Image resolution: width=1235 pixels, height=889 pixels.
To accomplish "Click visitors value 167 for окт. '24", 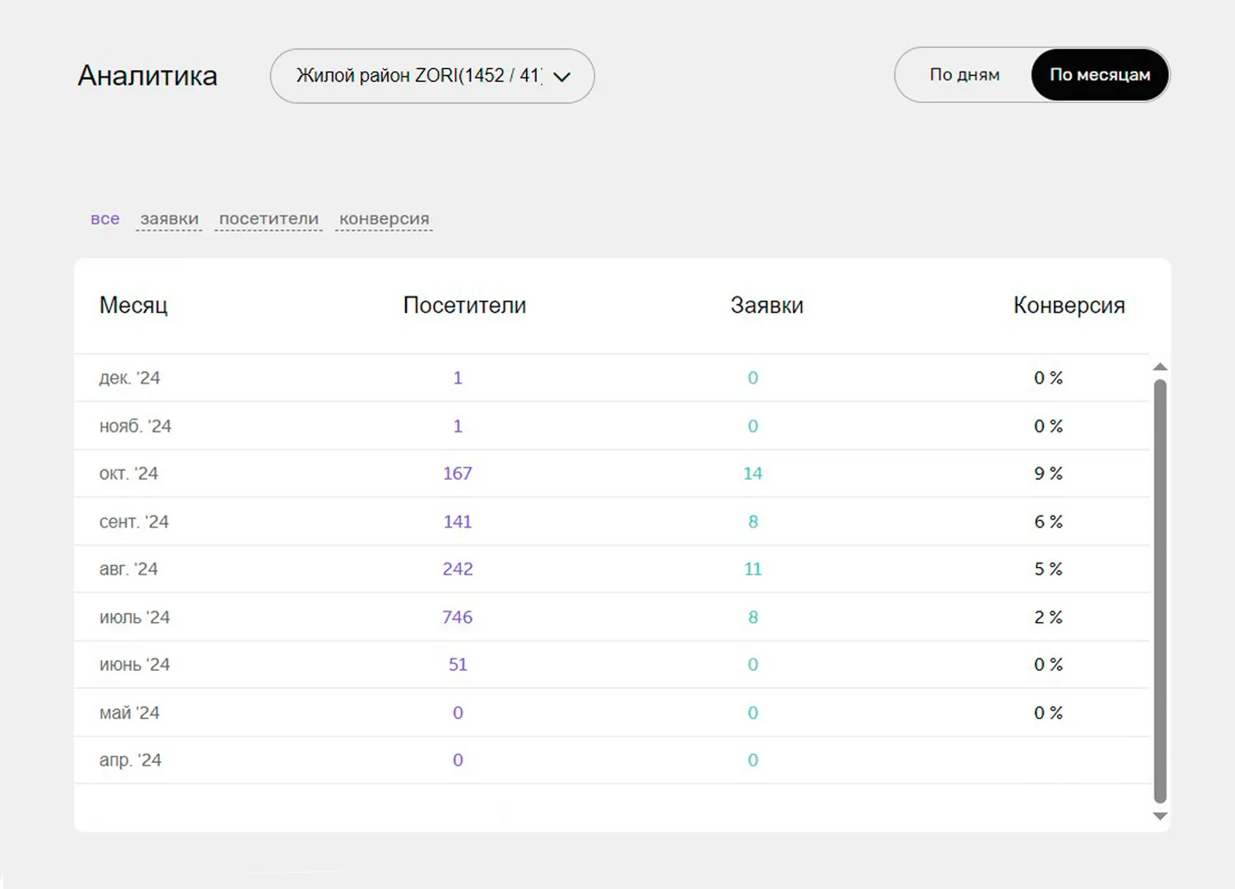I will [x=457, y=474].
